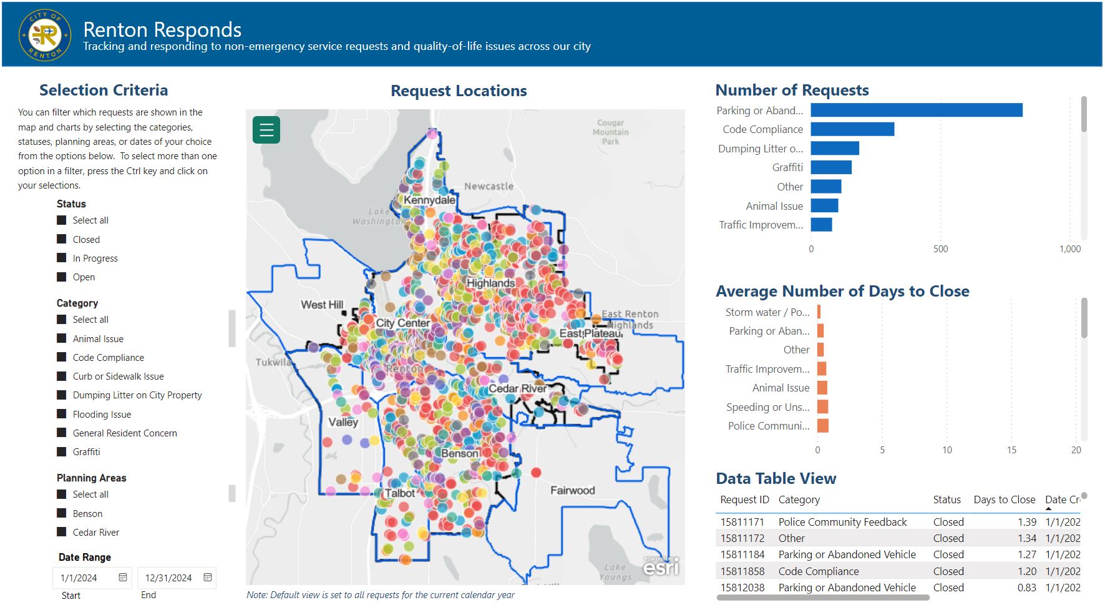
Task: Select the Code Compliance requests bar
Action: 852,129
